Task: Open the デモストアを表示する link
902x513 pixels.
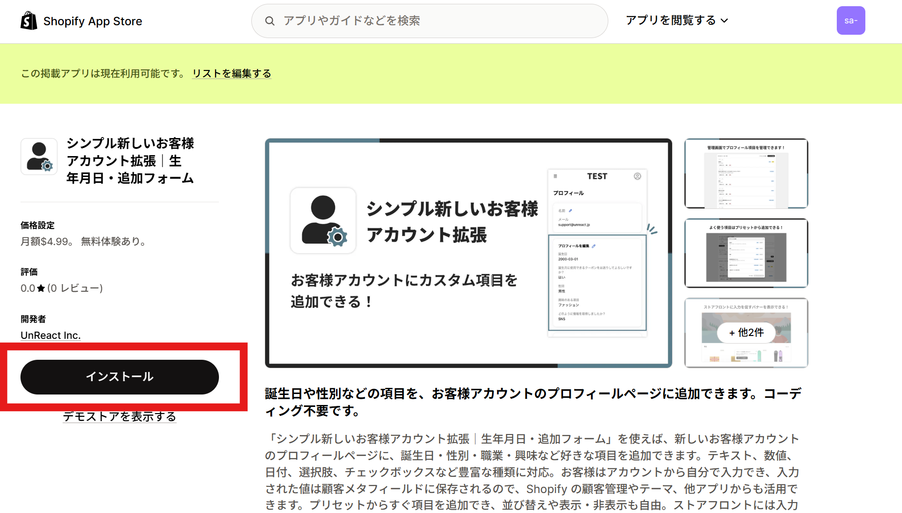Action: pyautogui.click(x=119, y=416)
